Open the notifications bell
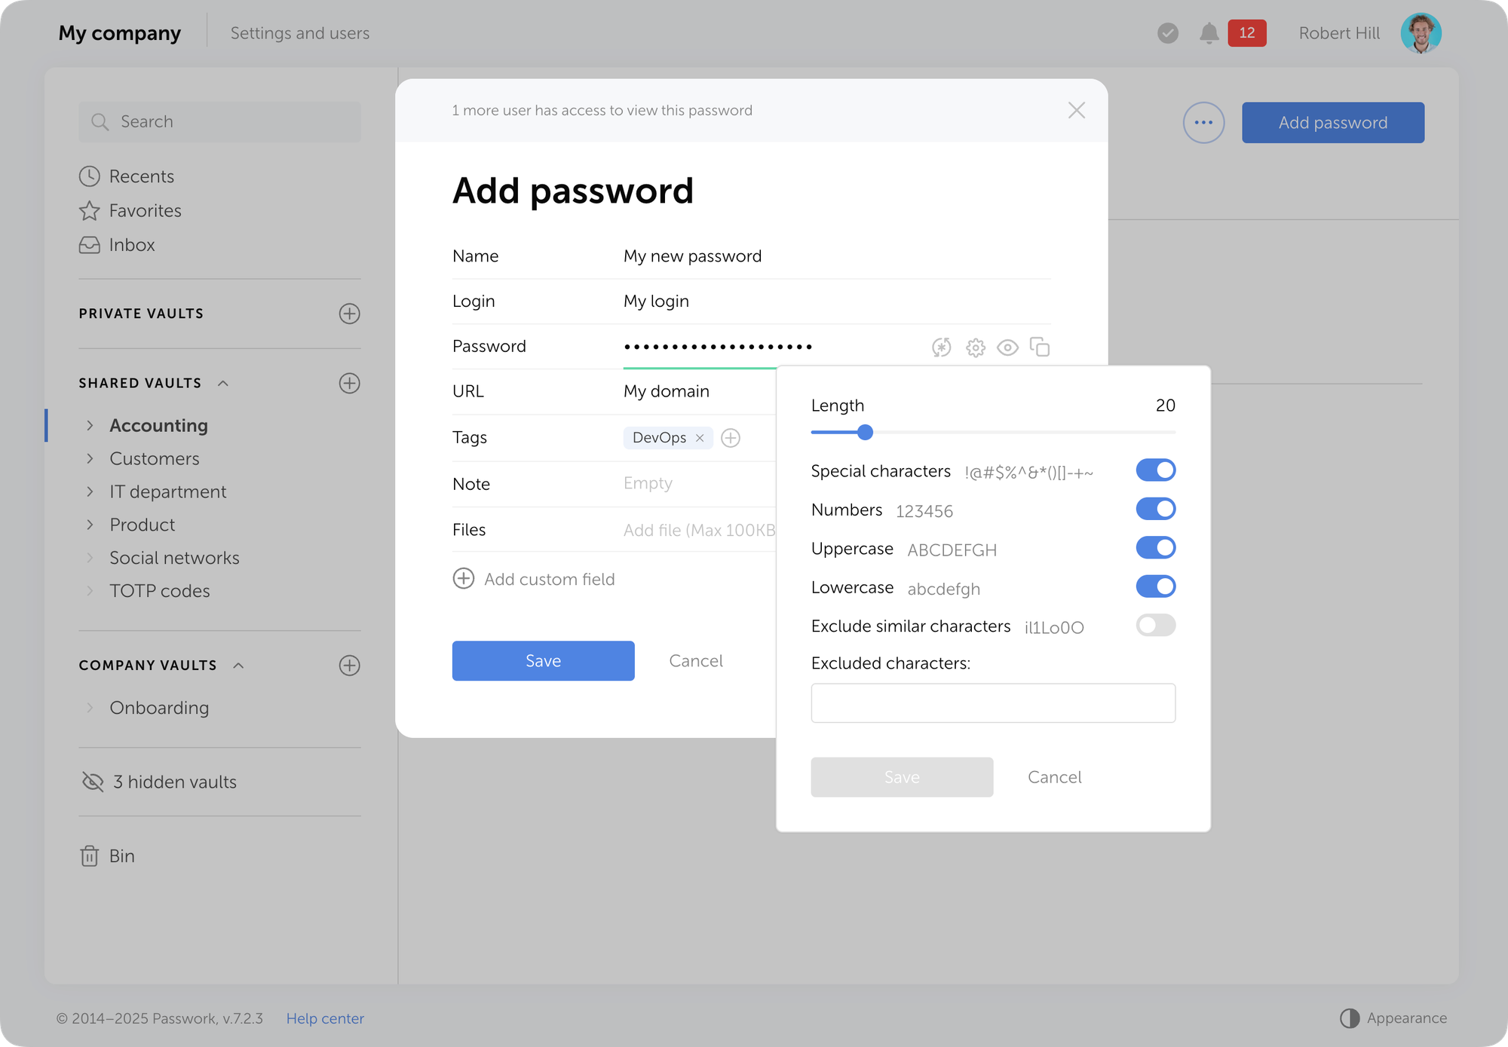Screen dimensions: 1508x1047 [x=1209, y=32]
